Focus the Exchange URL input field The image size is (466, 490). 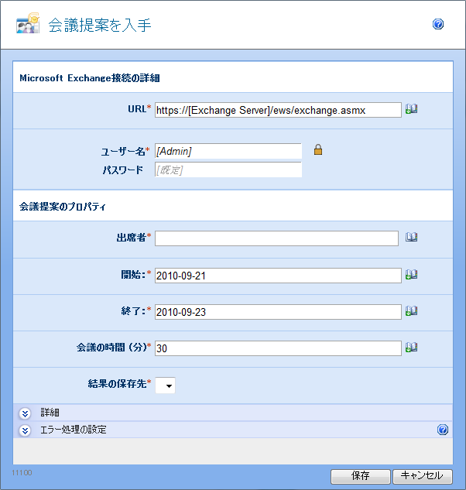pyautogui.click(x=278, y=110)
